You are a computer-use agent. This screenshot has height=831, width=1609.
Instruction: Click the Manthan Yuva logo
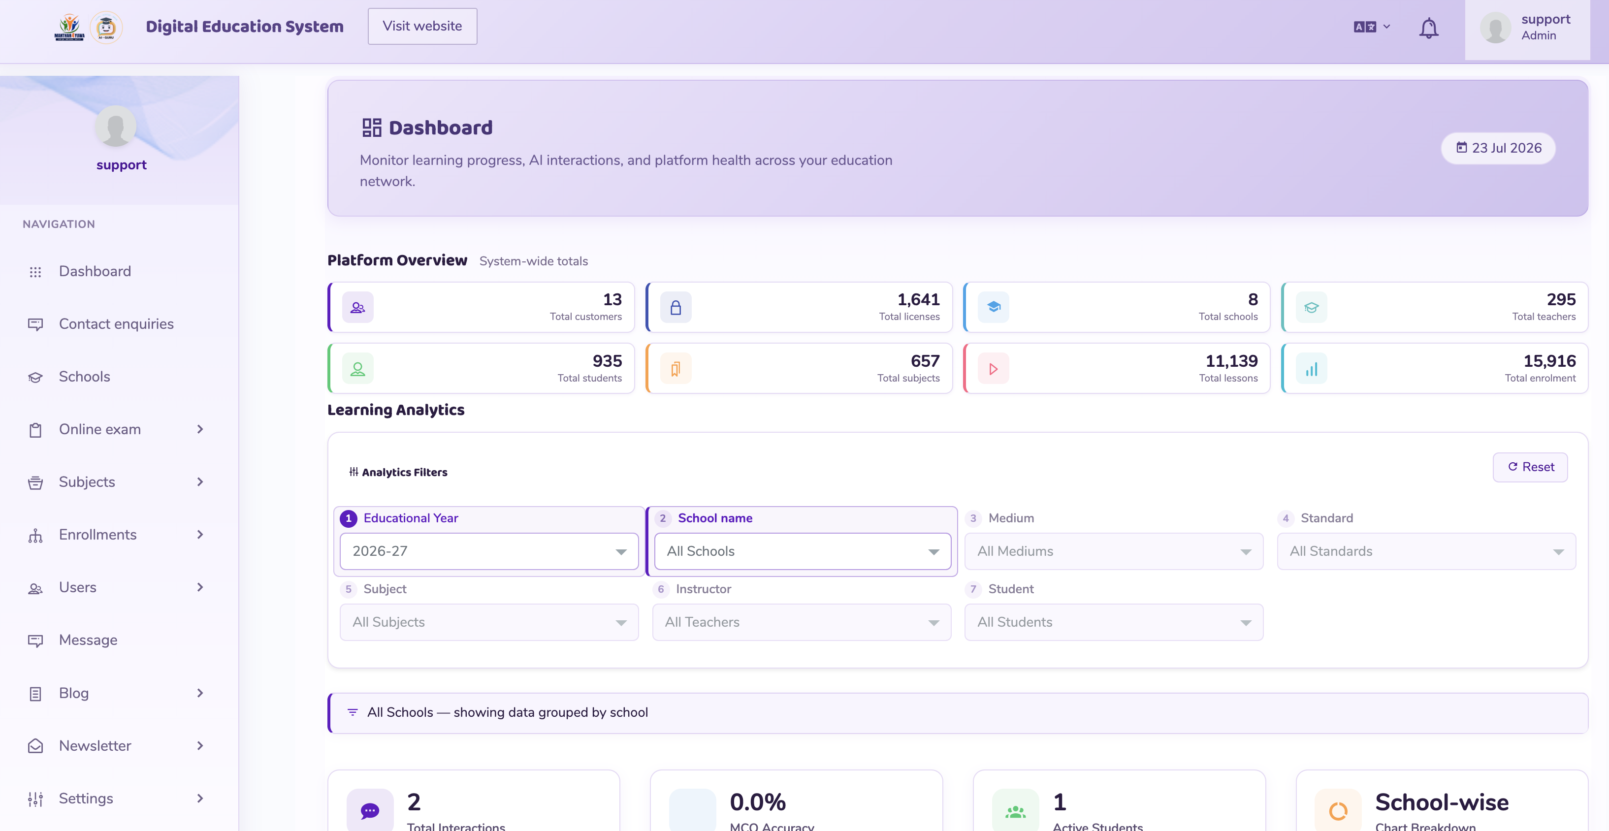coord(69,27)
